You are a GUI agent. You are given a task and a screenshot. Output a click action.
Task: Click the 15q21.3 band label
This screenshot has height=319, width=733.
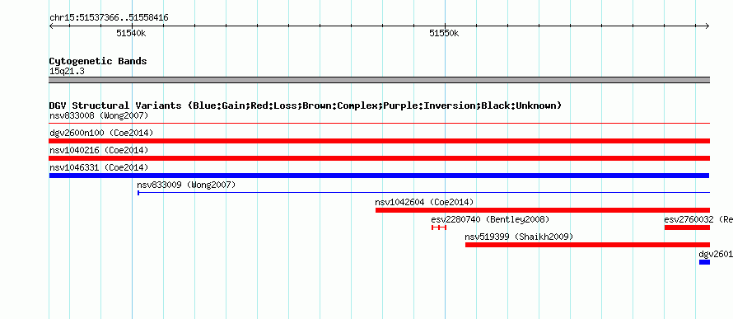(x=67, y=72)
